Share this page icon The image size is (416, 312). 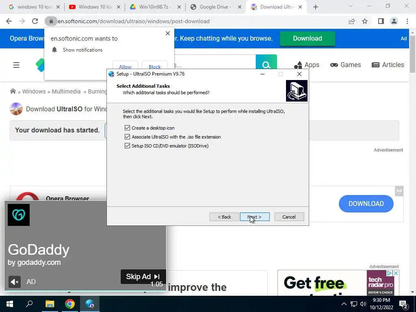[352, 21]
